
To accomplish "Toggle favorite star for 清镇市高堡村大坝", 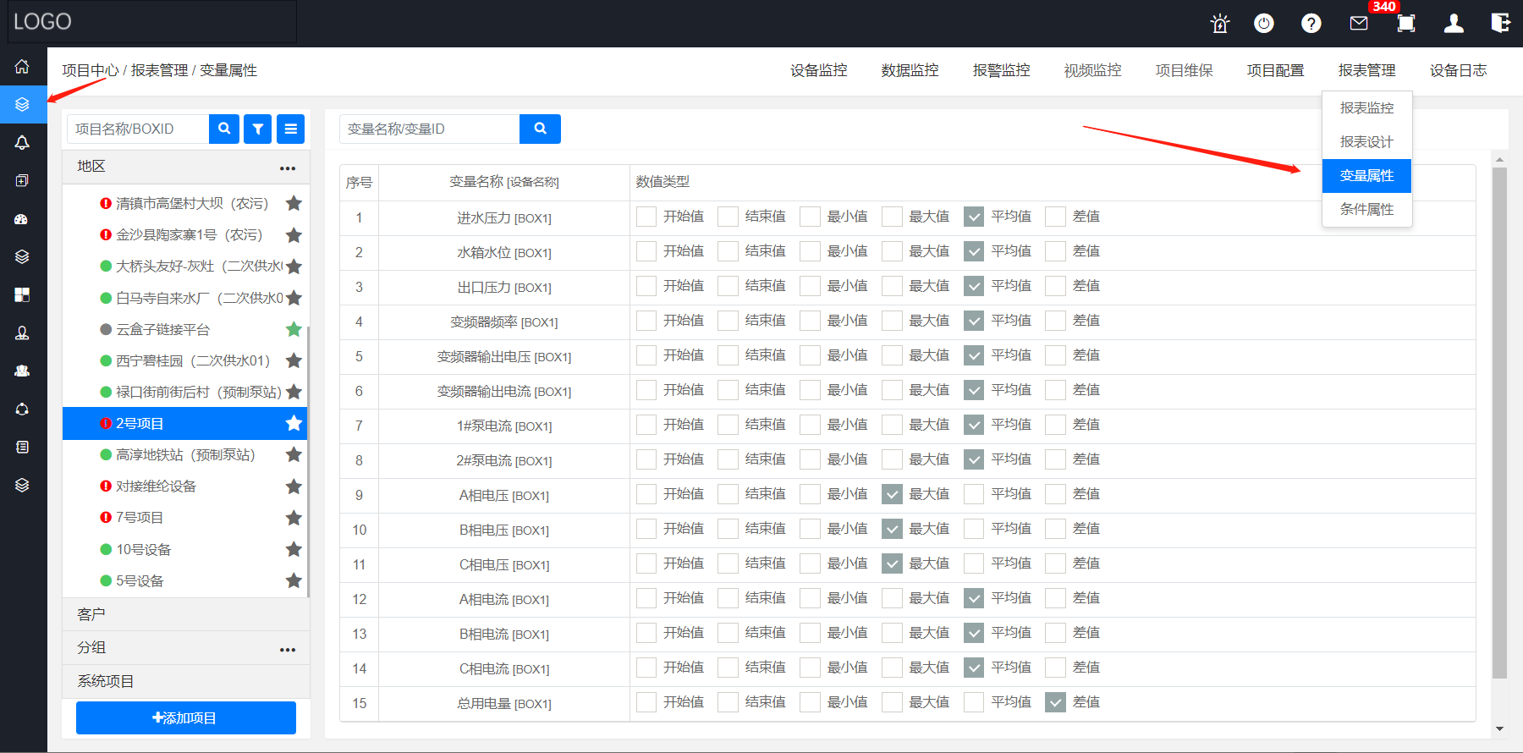I will 294,203.
